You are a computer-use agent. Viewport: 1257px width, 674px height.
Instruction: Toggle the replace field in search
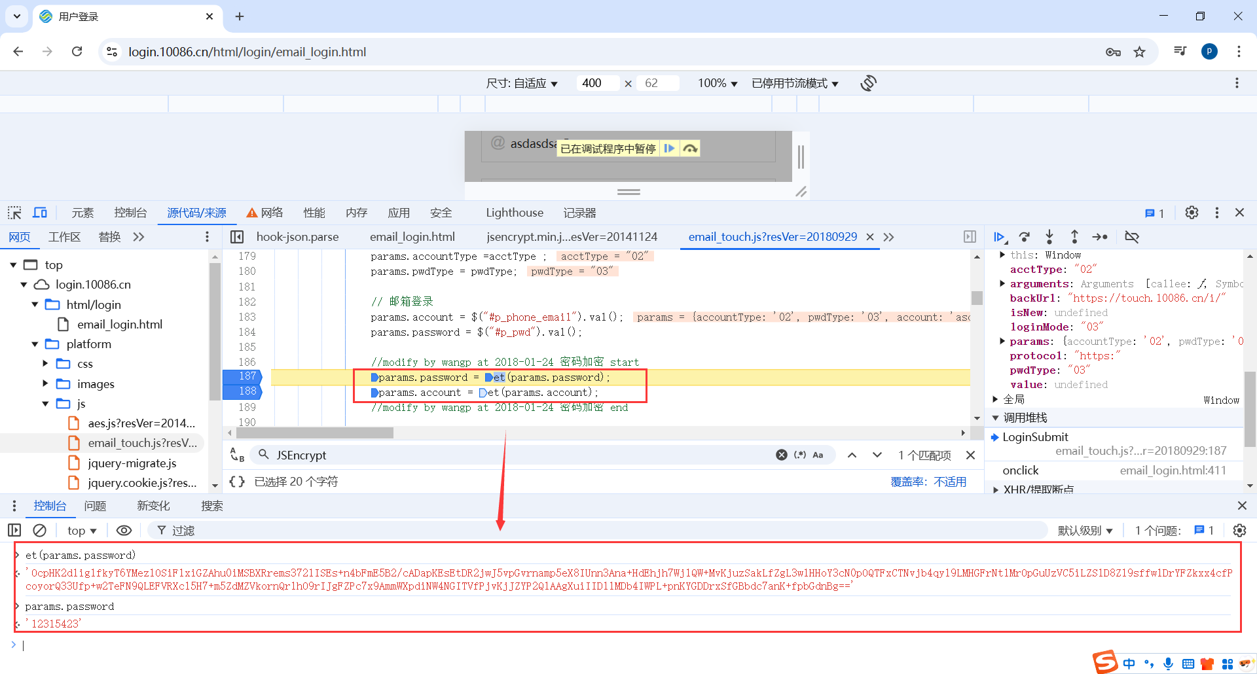[x=237, y=455]
